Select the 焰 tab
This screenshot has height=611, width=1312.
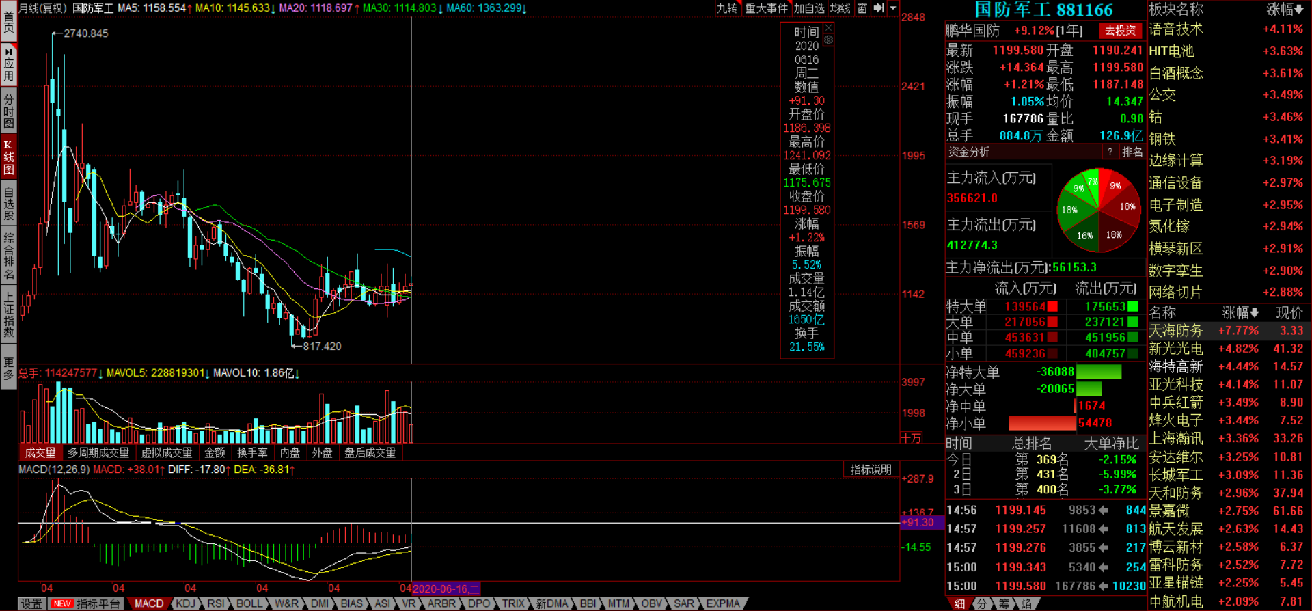click(1026, 603)
